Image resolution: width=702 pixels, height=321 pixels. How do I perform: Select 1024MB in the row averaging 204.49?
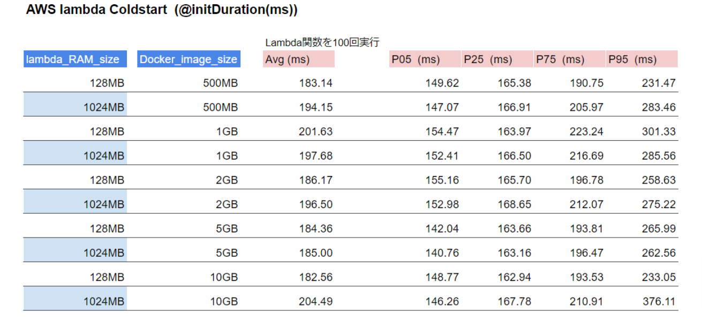point(104,302)
